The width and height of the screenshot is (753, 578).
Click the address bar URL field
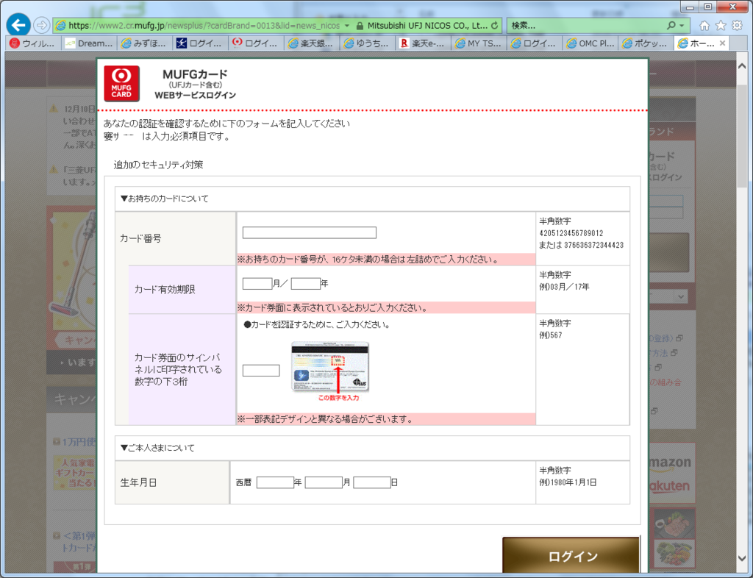204,26
